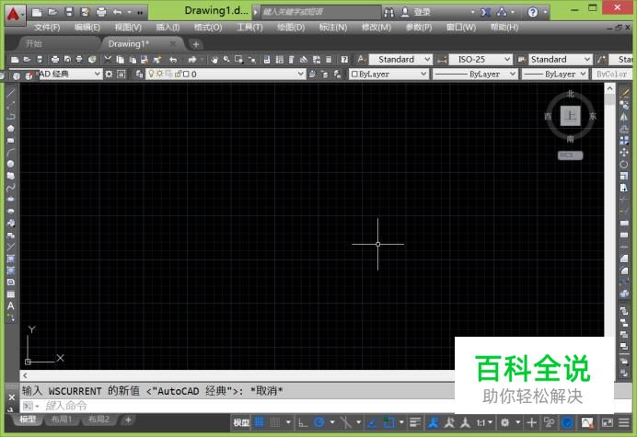Toggle isometric drafting in status bar
This screenshot has width=637, height=437.
click(x=346, y=423)
